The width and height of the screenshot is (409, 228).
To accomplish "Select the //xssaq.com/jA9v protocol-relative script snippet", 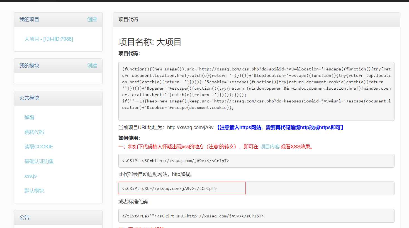I will [256, 188].
